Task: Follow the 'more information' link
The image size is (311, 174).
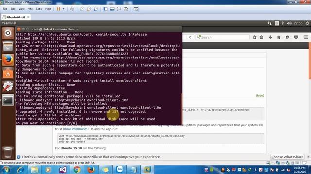Action: coord(76,129)
